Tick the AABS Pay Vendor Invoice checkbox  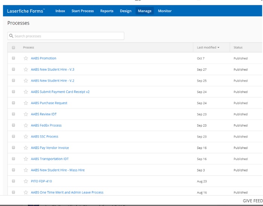tap(14, 147)
